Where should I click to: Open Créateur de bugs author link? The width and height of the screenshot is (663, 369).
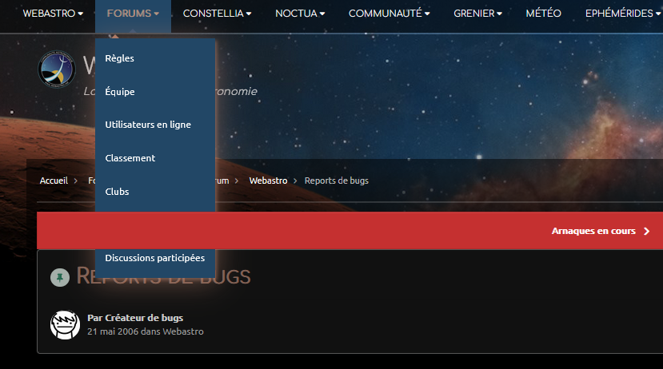[144, 318]
